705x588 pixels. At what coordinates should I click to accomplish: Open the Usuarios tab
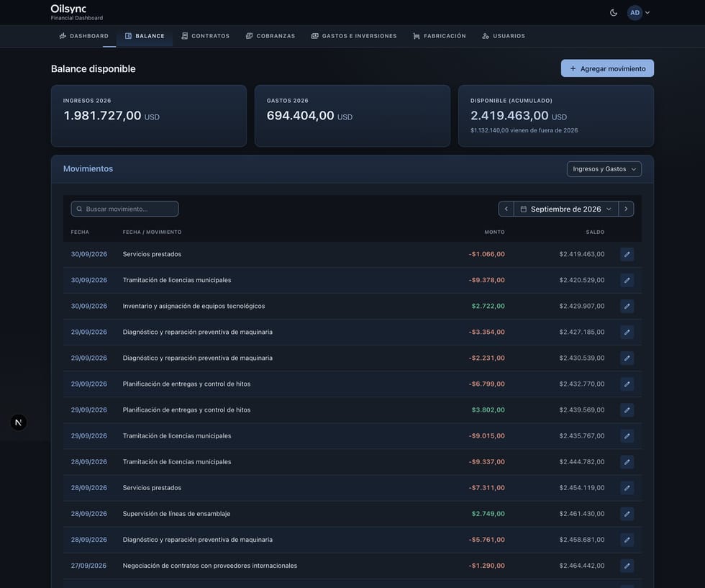[503, 36]
